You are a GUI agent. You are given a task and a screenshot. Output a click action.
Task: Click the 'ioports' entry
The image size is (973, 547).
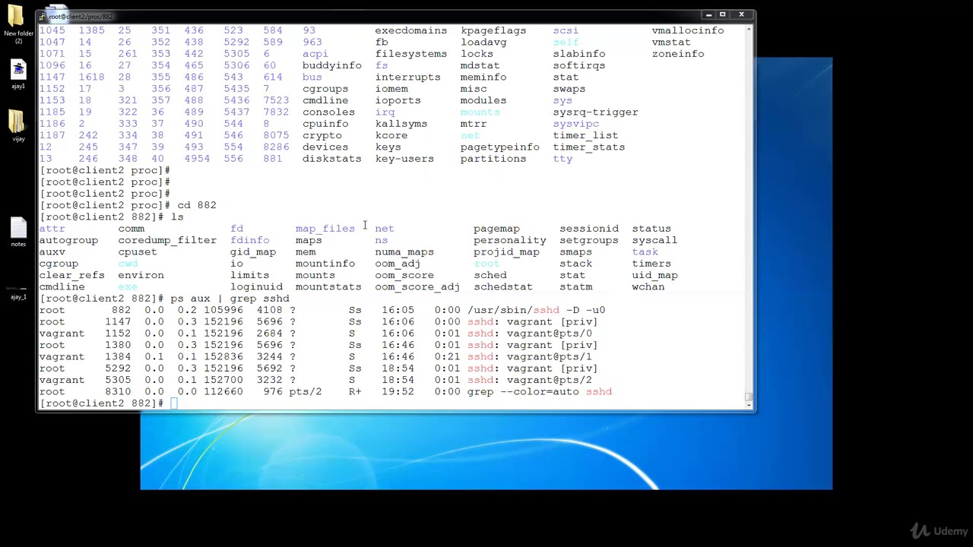(x=398, y=100)
